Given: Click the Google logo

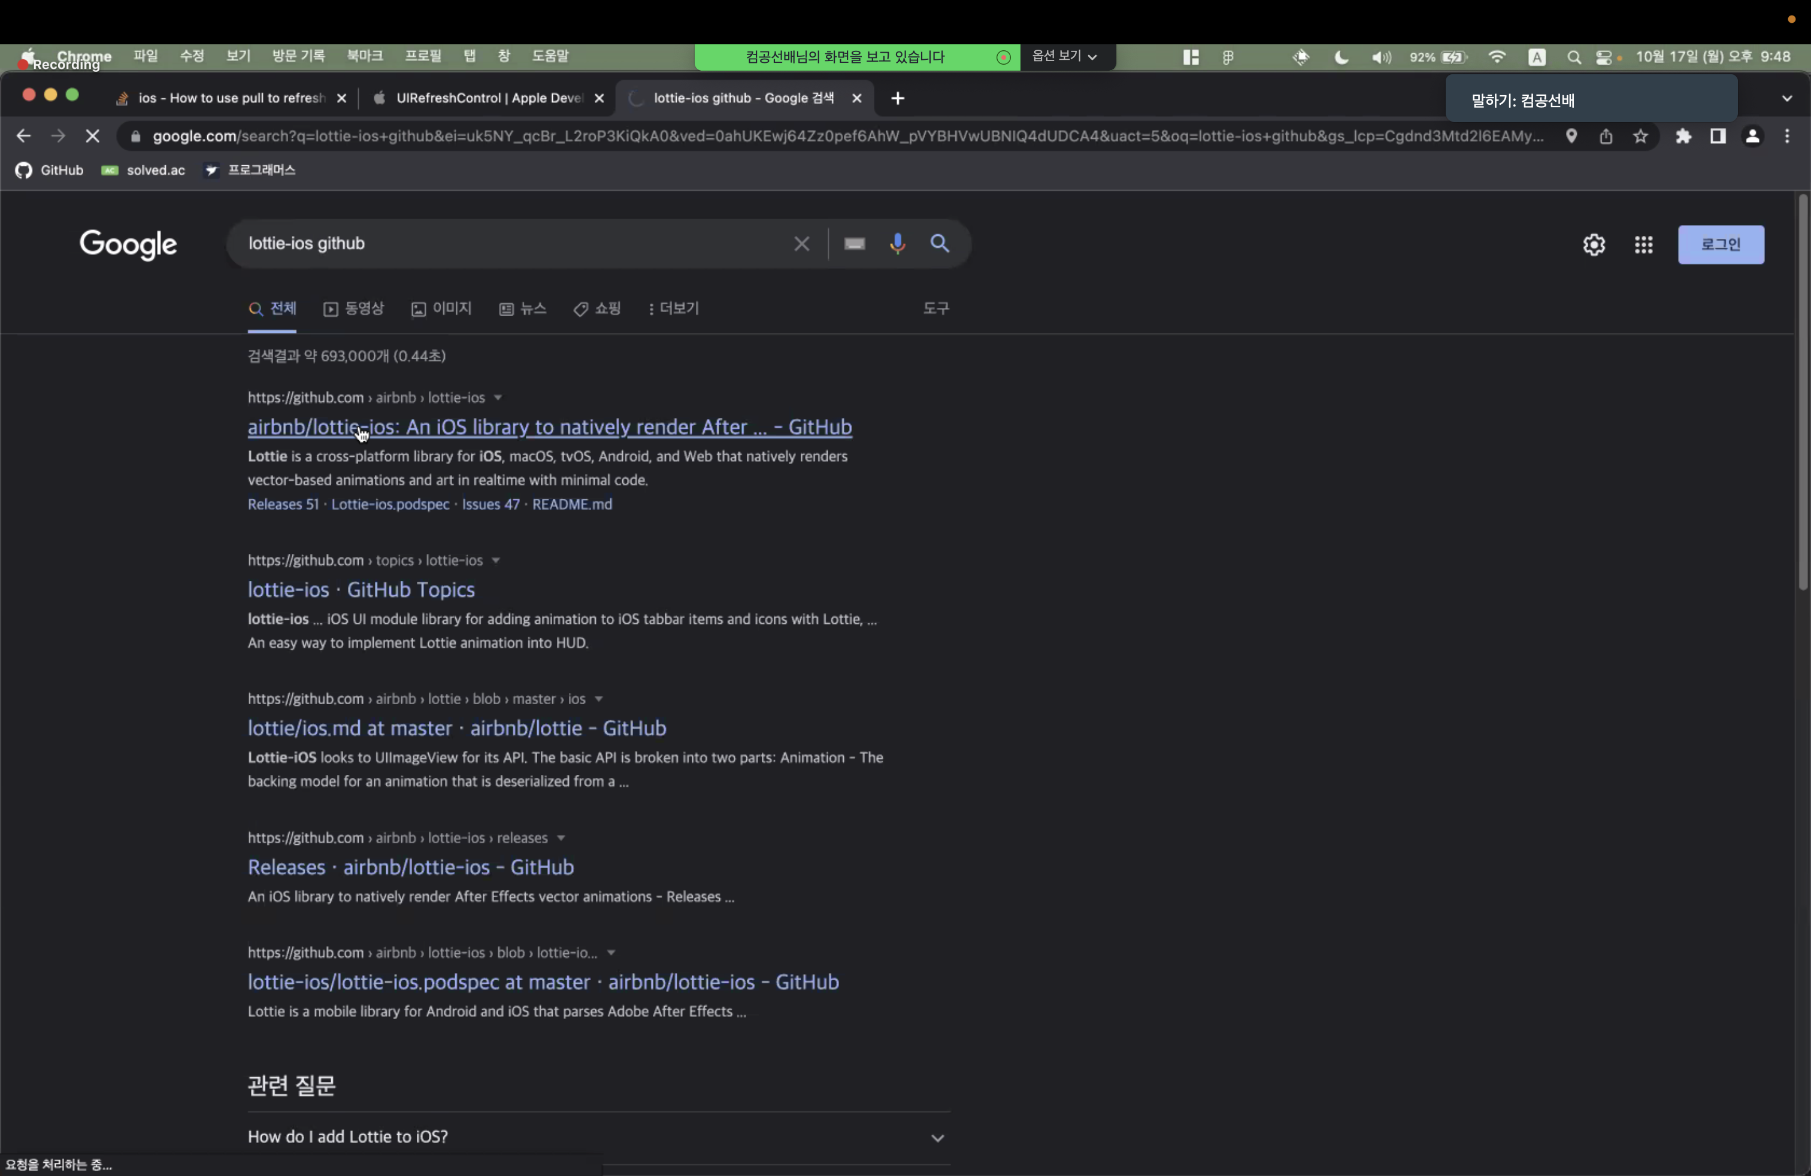Looking at the screenshot, I should (128, 244).
